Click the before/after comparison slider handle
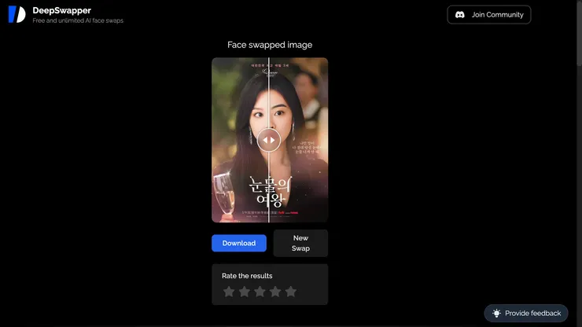This screenshot has height=327, width=582. [x=269, y=140]
